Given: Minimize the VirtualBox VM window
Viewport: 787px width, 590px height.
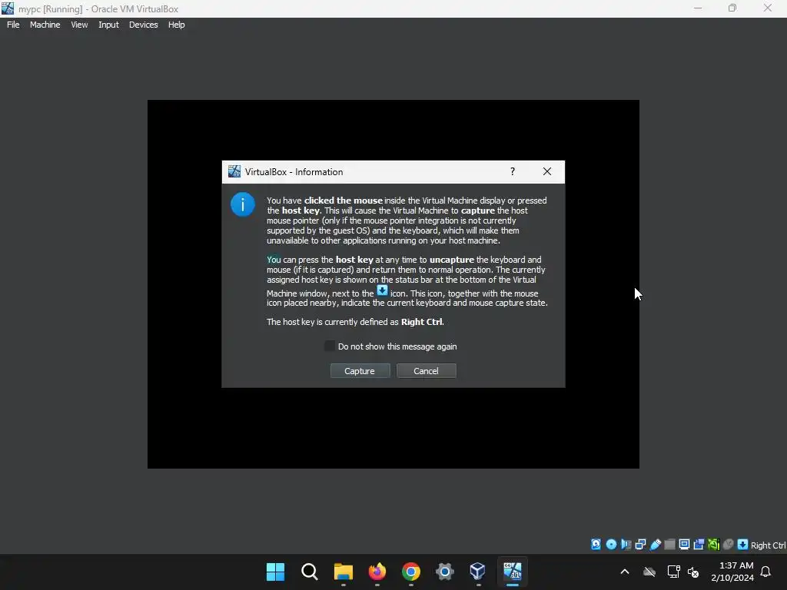Looking at the screenshot, I should click(x=698, y=8).
